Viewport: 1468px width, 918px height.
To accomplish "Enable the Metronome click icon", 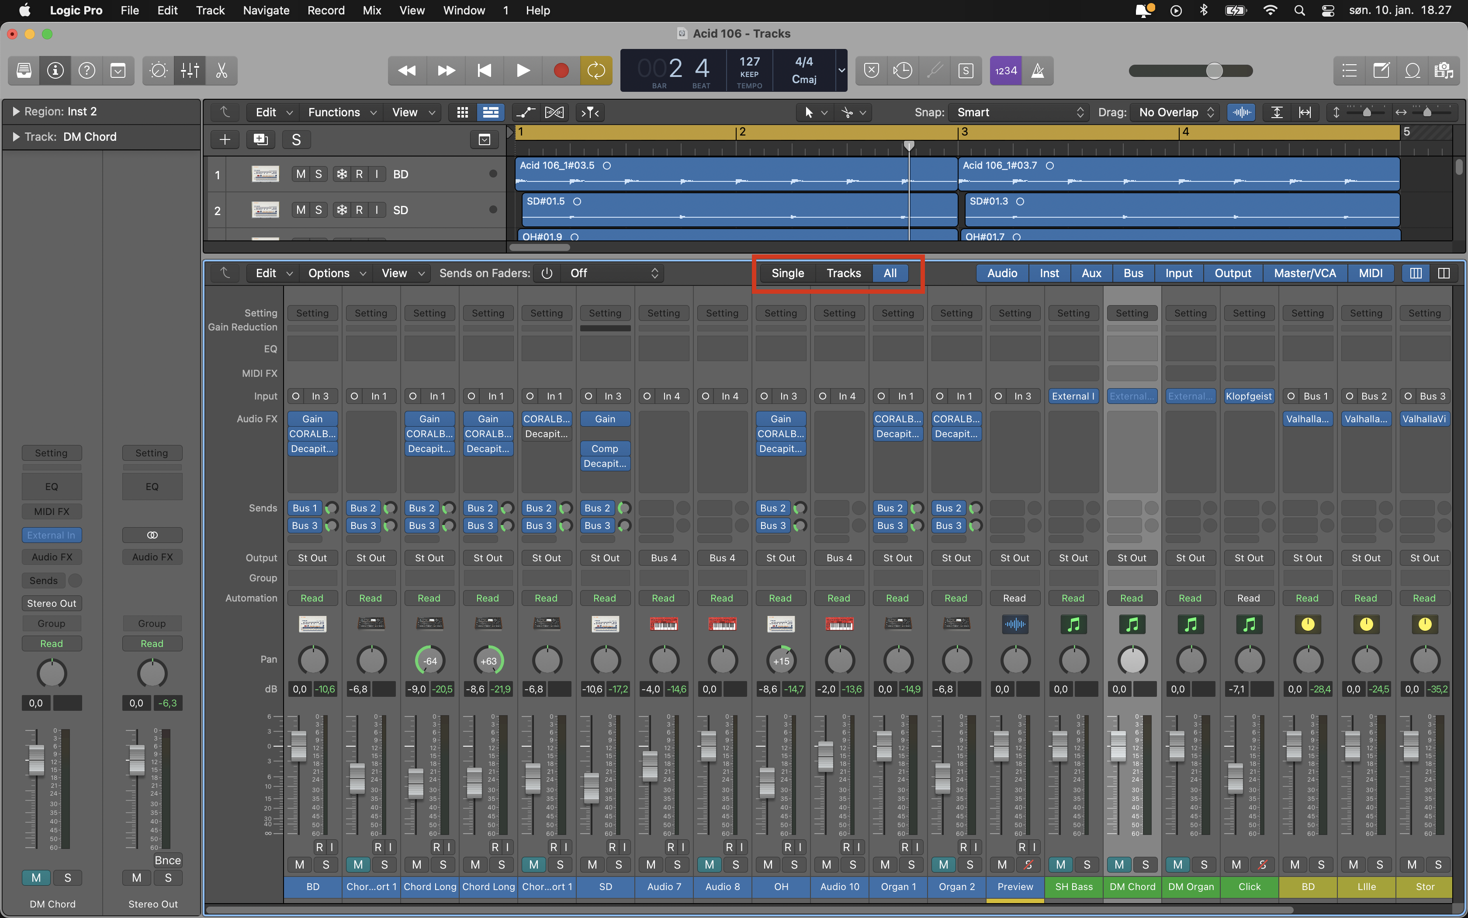I will [x=1038, y=71].
